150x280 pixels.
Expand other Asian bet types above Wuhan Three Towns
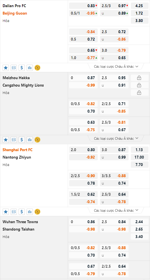tap(116, 210)
